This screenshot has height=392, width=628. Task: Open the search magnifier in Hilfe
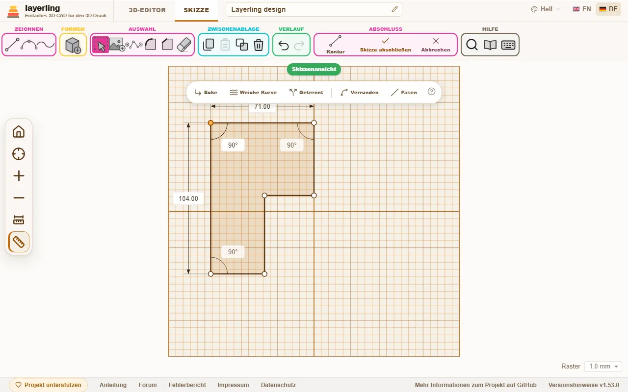[472, 45]
